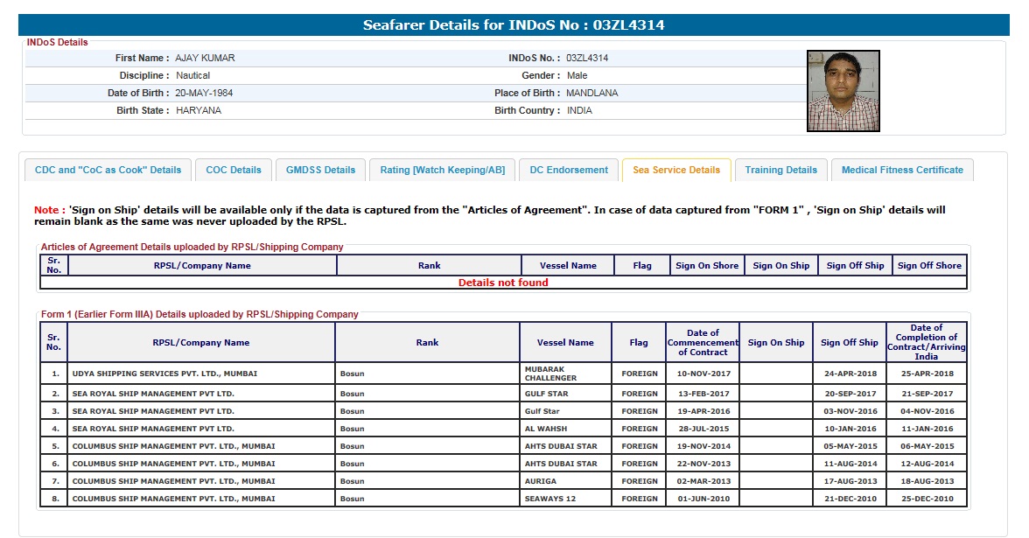Click the seafarer profile photo

(843, 90)
